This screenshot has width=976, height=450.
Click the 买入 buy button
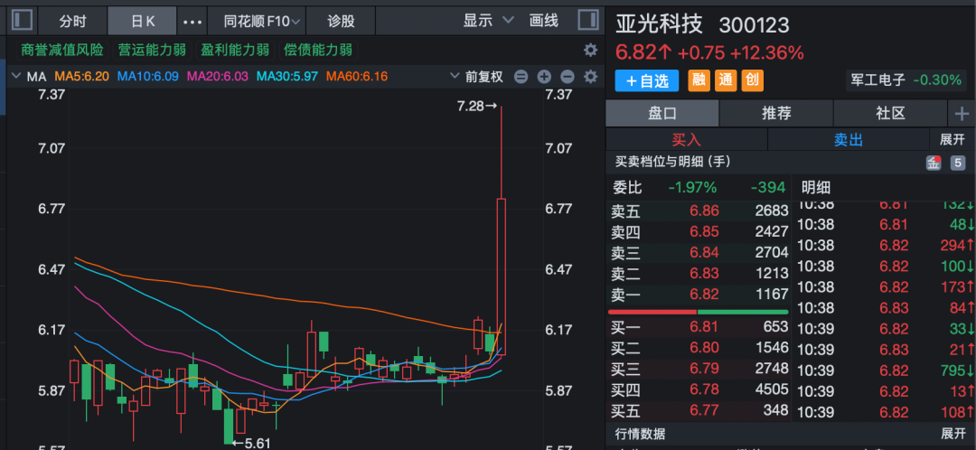click(686, 140)
